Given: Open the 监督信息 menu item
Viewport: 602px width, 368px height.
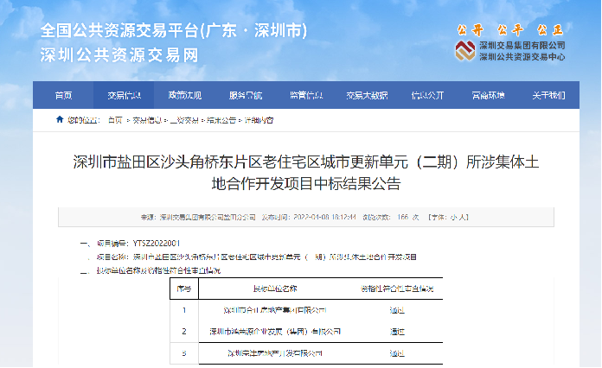Looking at the screenshot, I should click(306, 95).
